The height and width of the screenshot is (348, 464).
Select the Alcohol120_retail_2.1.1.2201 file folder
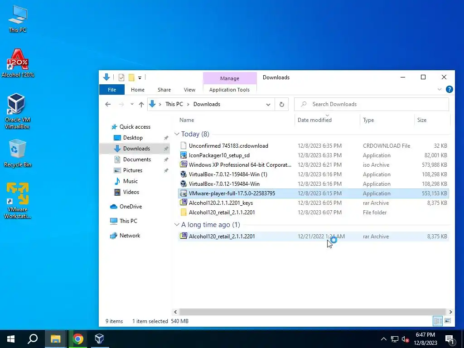pos(314,212)
